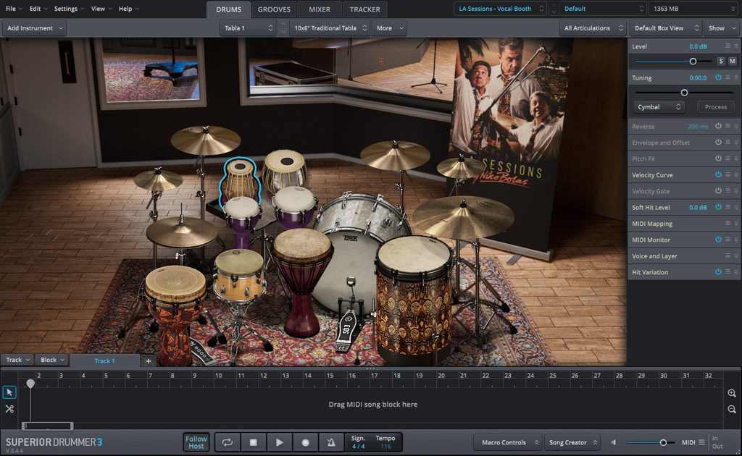742x456 pixels.
Task: Open the Tuning section menu icon
Action: 728,77
